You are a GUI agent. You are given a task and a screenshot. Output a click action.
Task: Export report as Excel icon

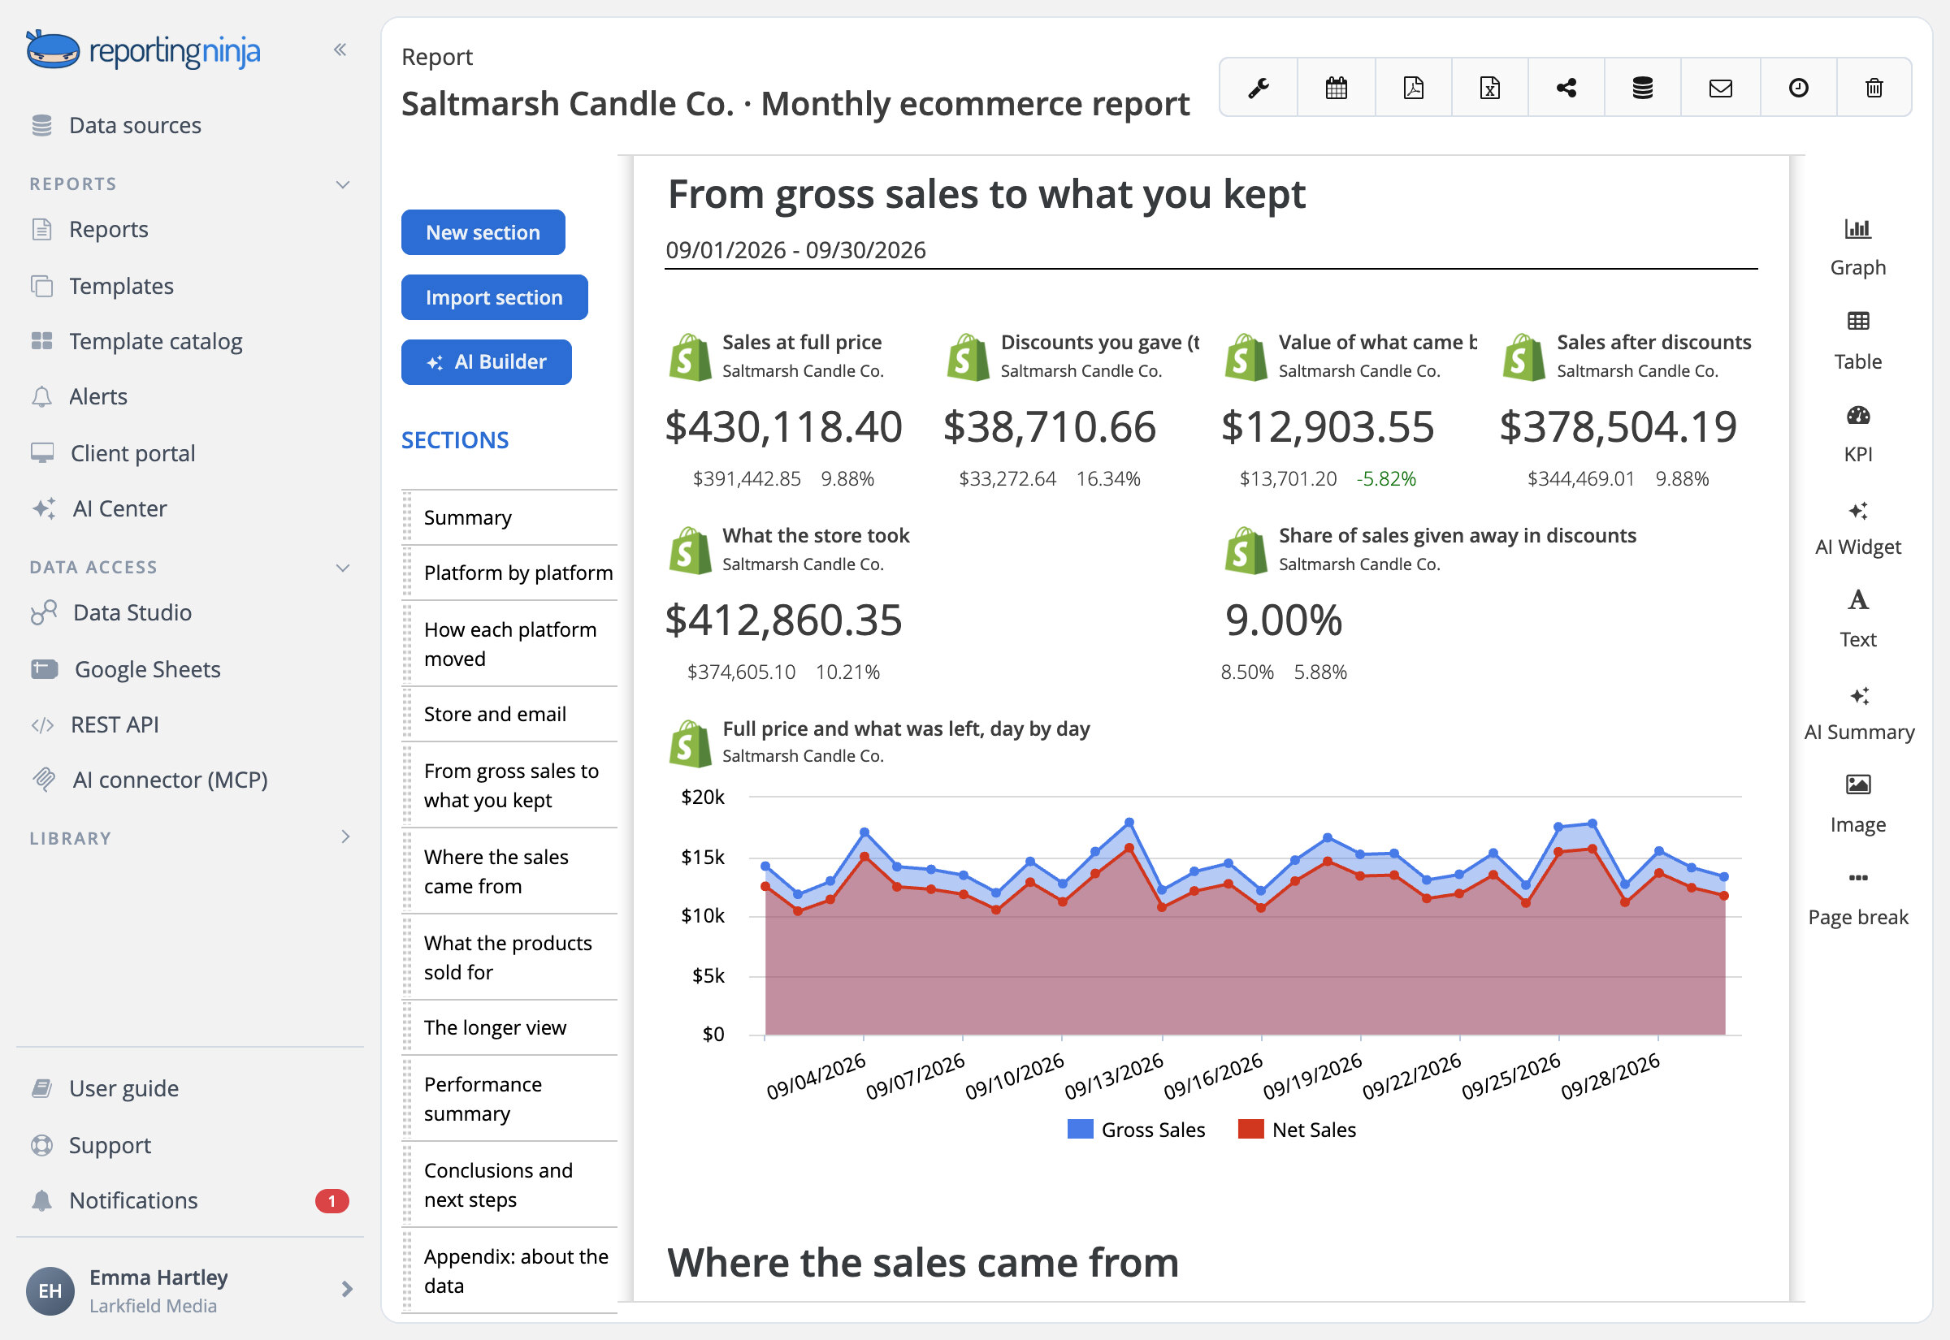pos(1490,88)
